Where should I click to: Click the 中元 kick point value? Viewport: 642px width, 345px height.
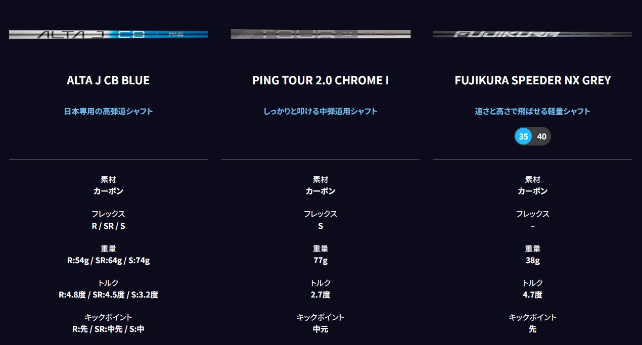point(320,329)
